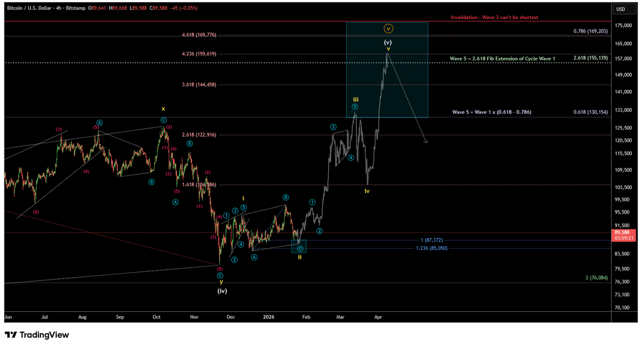642x347 pixels.
Task: Click the Dec label on time axis
Action: (x=231, y=317)
